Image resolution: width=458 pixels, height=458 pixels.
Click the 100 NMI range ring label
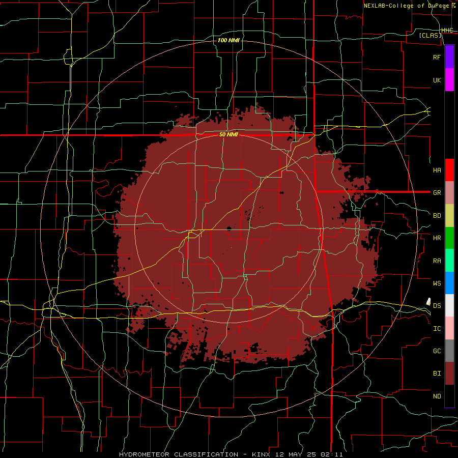[228, 40]
